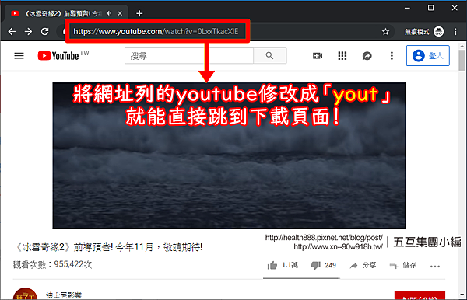Dislike the video with thumbs down
This screenshot has width=467, height=300.
click(324, 265)
